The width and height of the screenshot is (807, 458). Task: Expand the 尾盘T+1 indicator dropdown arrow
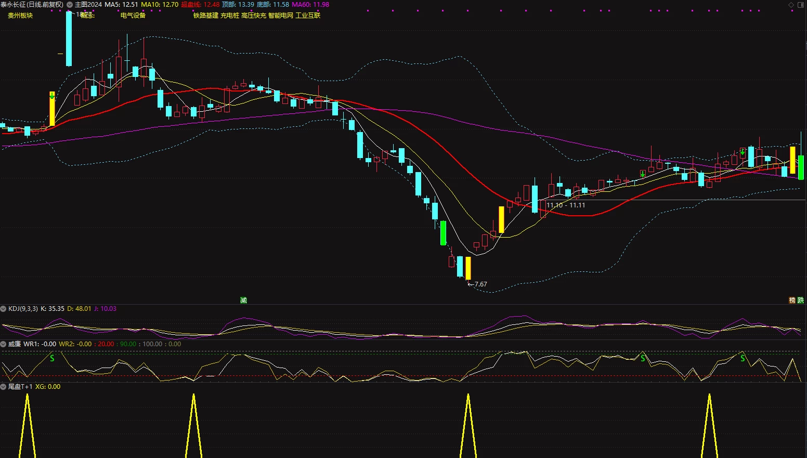coord(4,387)
